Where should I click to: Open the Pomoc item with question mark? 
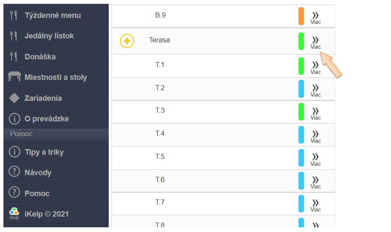click(37, 193)
